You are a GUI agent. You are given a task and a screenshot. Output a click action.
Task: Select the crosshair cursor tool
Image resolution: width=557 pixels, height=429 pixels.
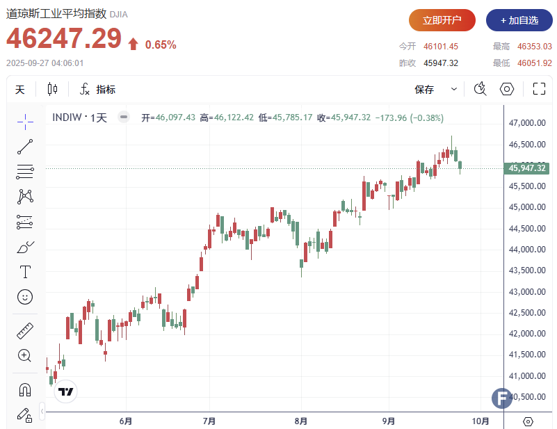pos(25,122)
